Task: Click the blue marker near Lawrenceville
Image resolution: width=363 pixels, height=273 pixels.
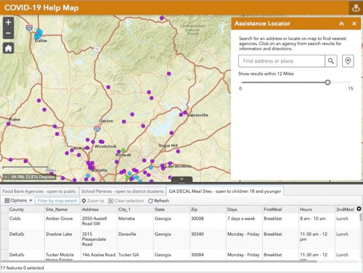Action: (x=151, y=168)
